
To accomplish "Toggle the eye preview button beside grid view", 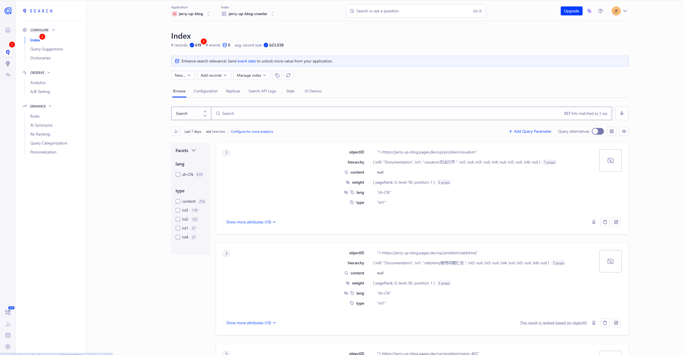I will click(624, 131).
